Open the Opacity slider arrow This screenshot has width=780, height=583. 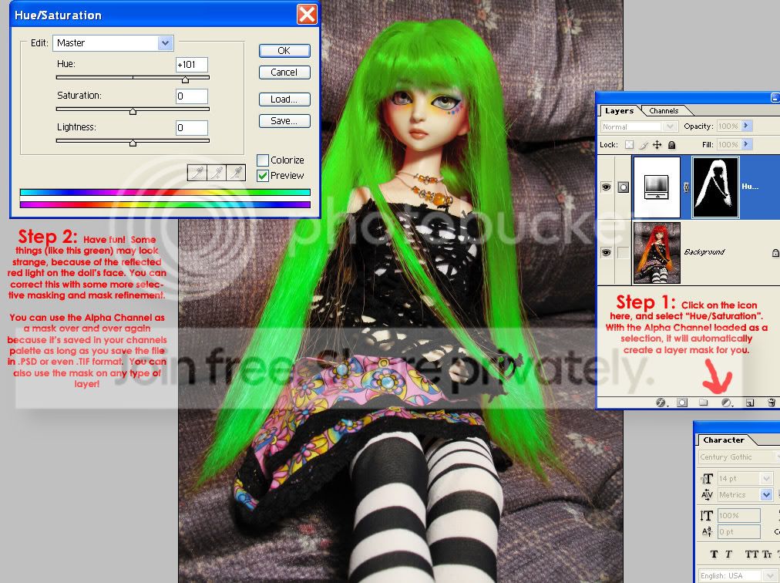point(745,126)
